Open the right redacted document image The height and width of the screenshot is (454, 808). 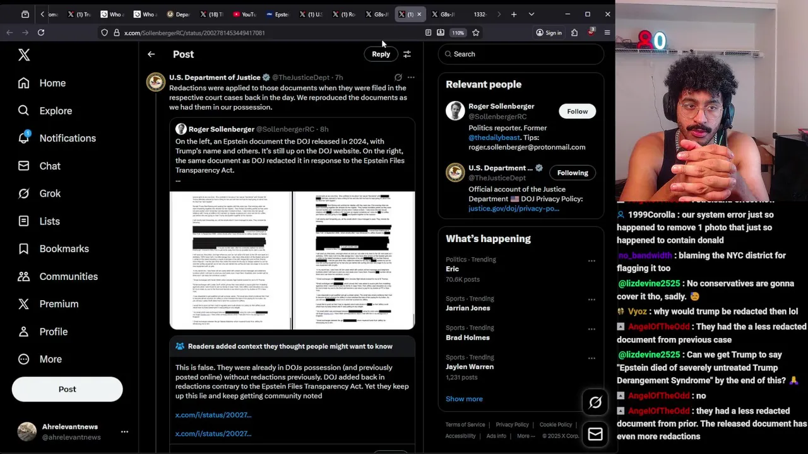point(353,260)
